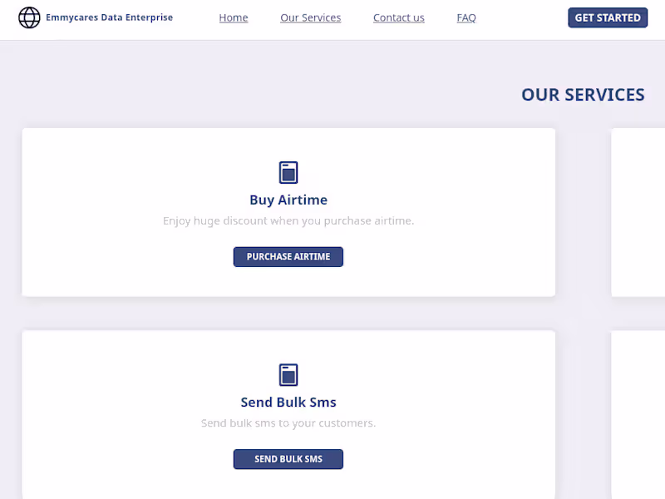The image size is (665, 499).
Task: Click the bulk sms customers description text
Action: (288, 423)
